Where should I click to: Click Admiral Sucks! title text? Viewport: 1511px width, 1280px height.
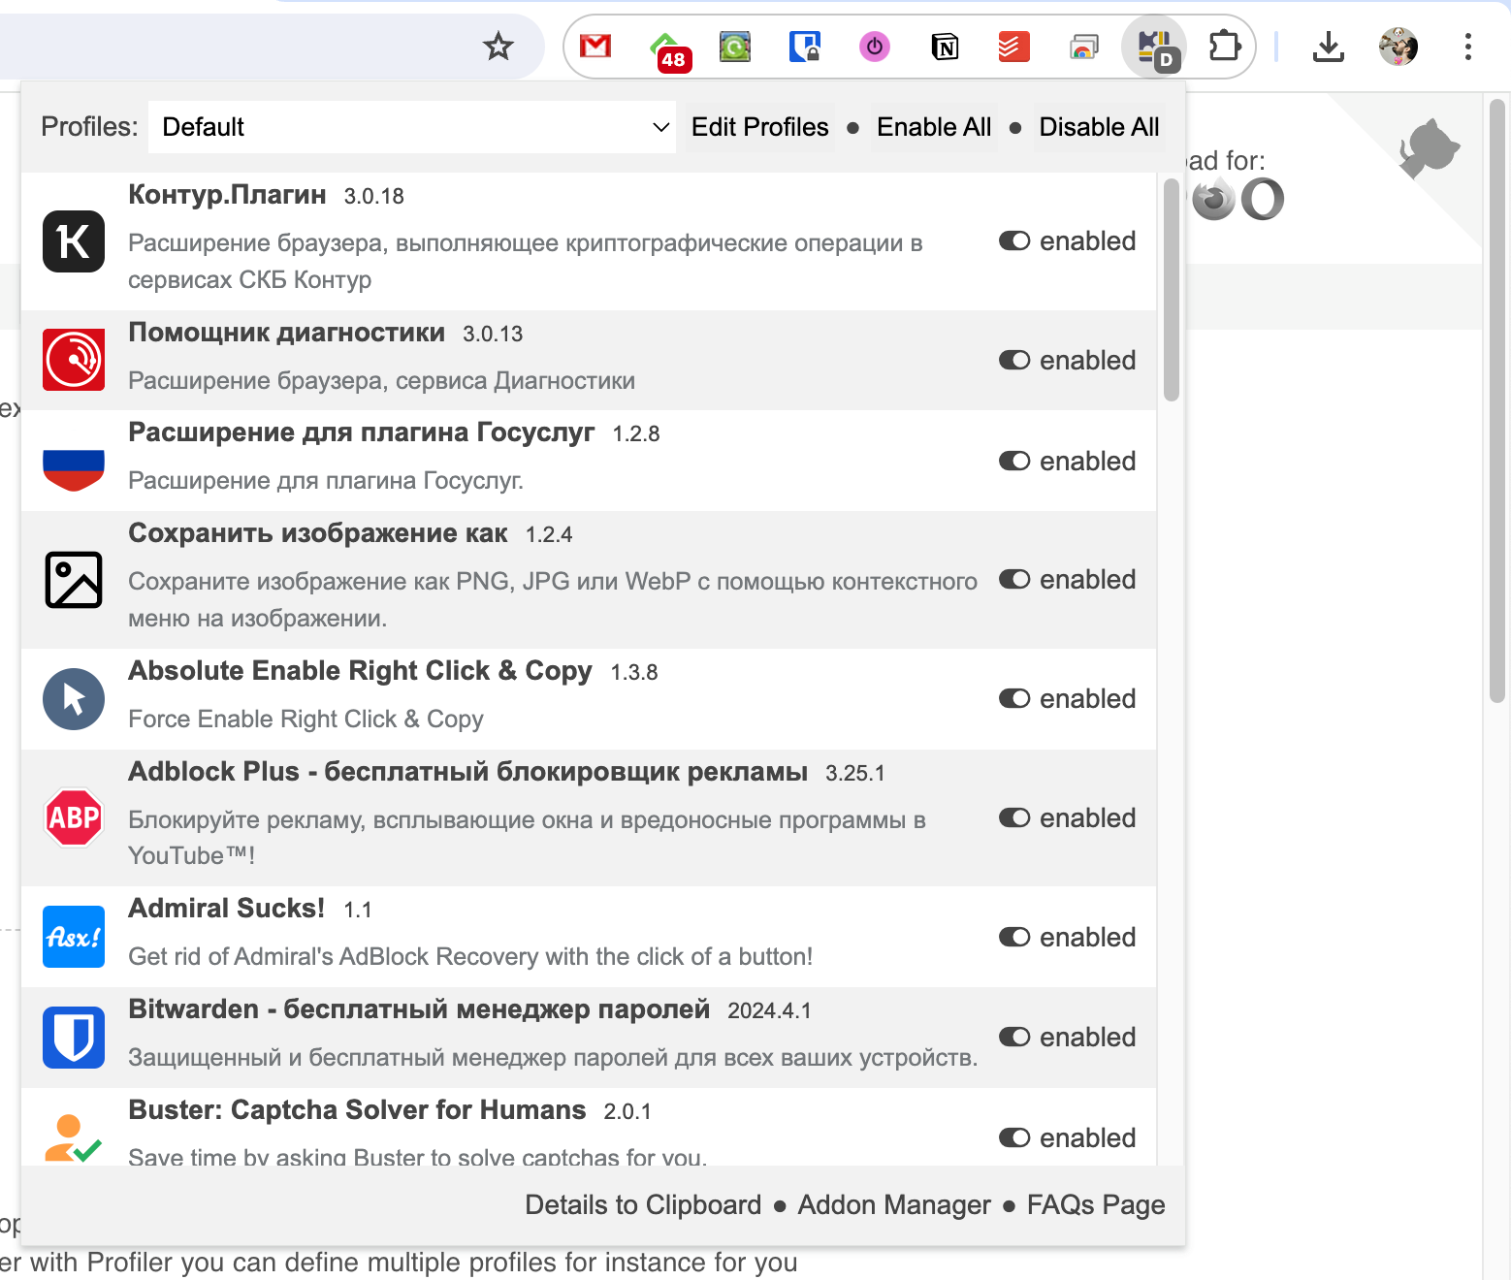pyautogui.click(x=227, y=909)
